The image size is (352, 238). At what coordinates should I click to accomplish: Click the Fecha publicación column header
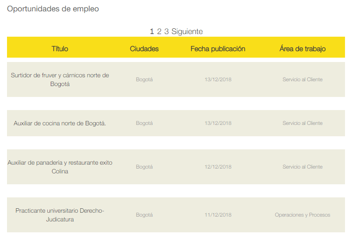point(218,48)
